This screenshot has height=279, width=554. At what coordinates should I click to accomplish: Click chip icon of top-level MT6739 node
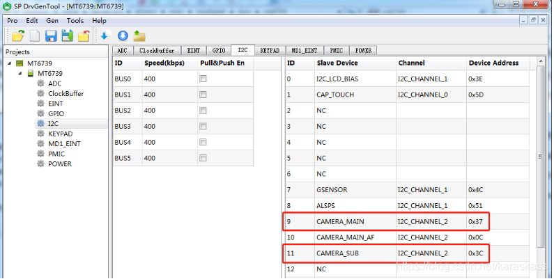click(20, 63)
